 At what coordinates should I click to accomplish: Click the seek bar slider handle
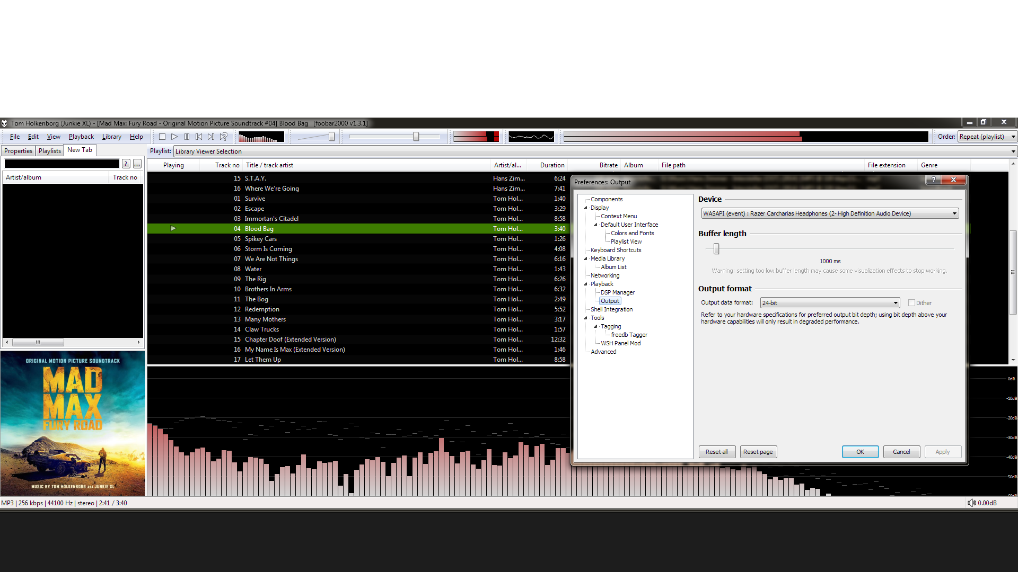pos(416,137)
